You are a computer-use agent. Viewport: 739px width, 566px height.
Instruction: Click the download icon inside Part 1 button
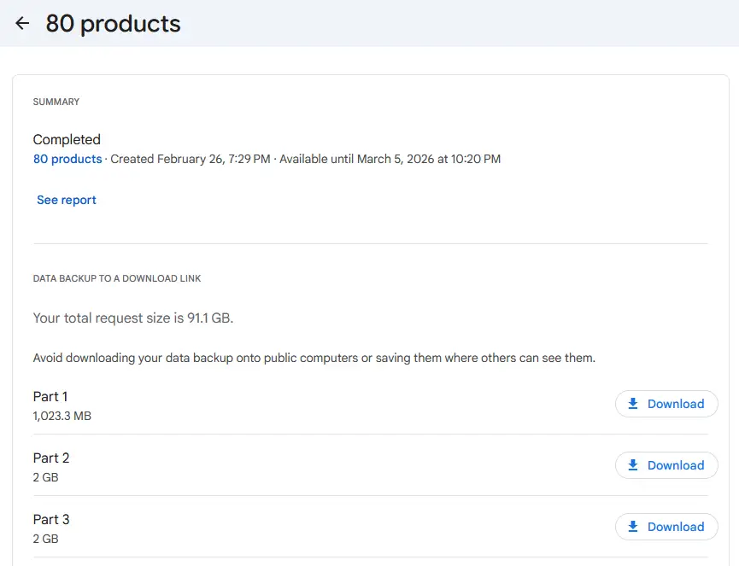pyautogui.click(x=633, y=403)
